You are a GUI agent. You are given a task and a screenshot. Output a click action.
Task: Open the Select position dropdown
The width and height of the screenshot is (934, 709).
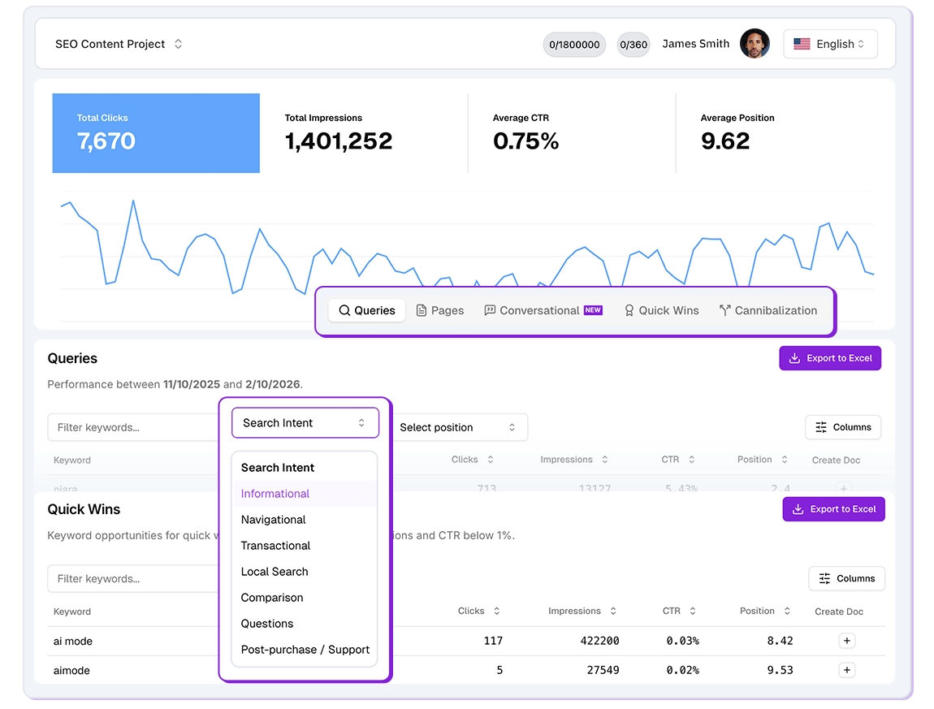(461, 427)
